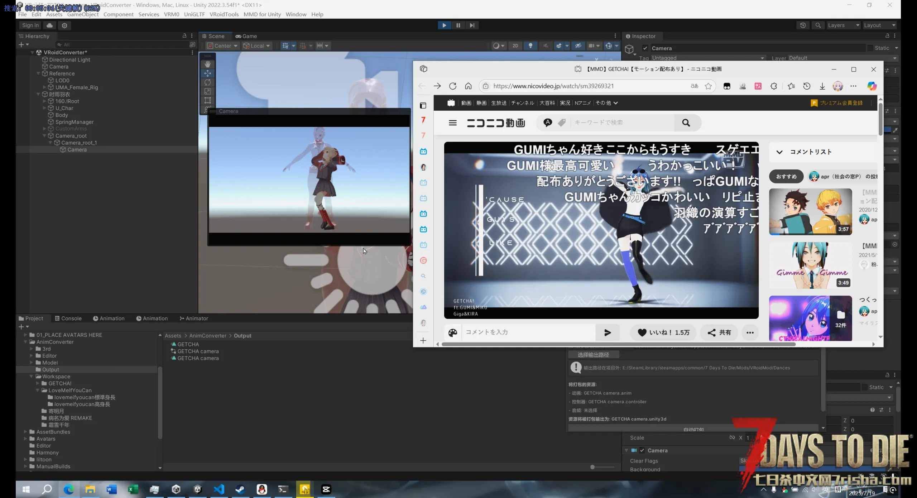Open Steam from Windows taskbar

coord(240,489)
